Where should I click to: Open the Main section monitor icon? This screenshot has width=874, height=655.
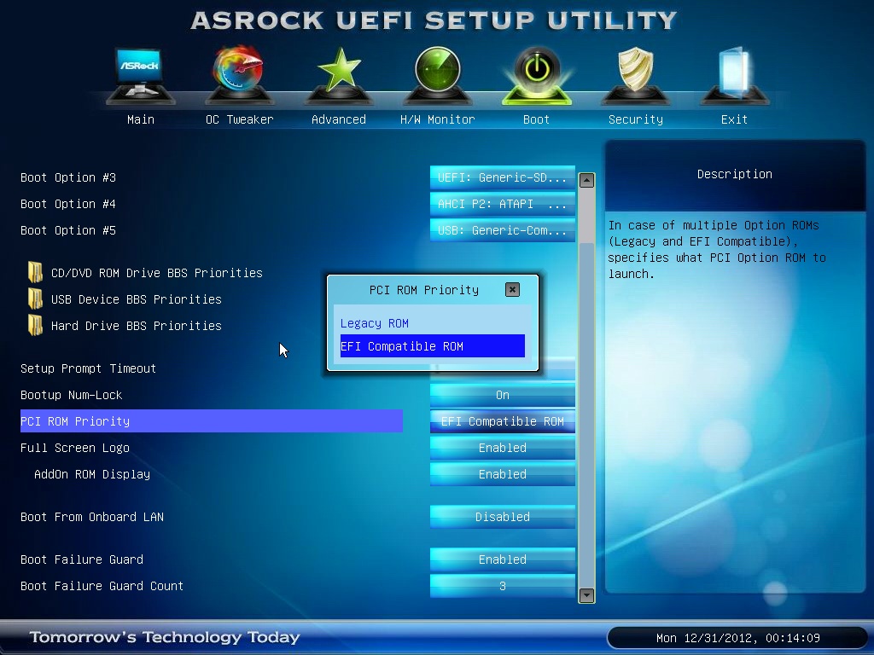pos(140,75)
